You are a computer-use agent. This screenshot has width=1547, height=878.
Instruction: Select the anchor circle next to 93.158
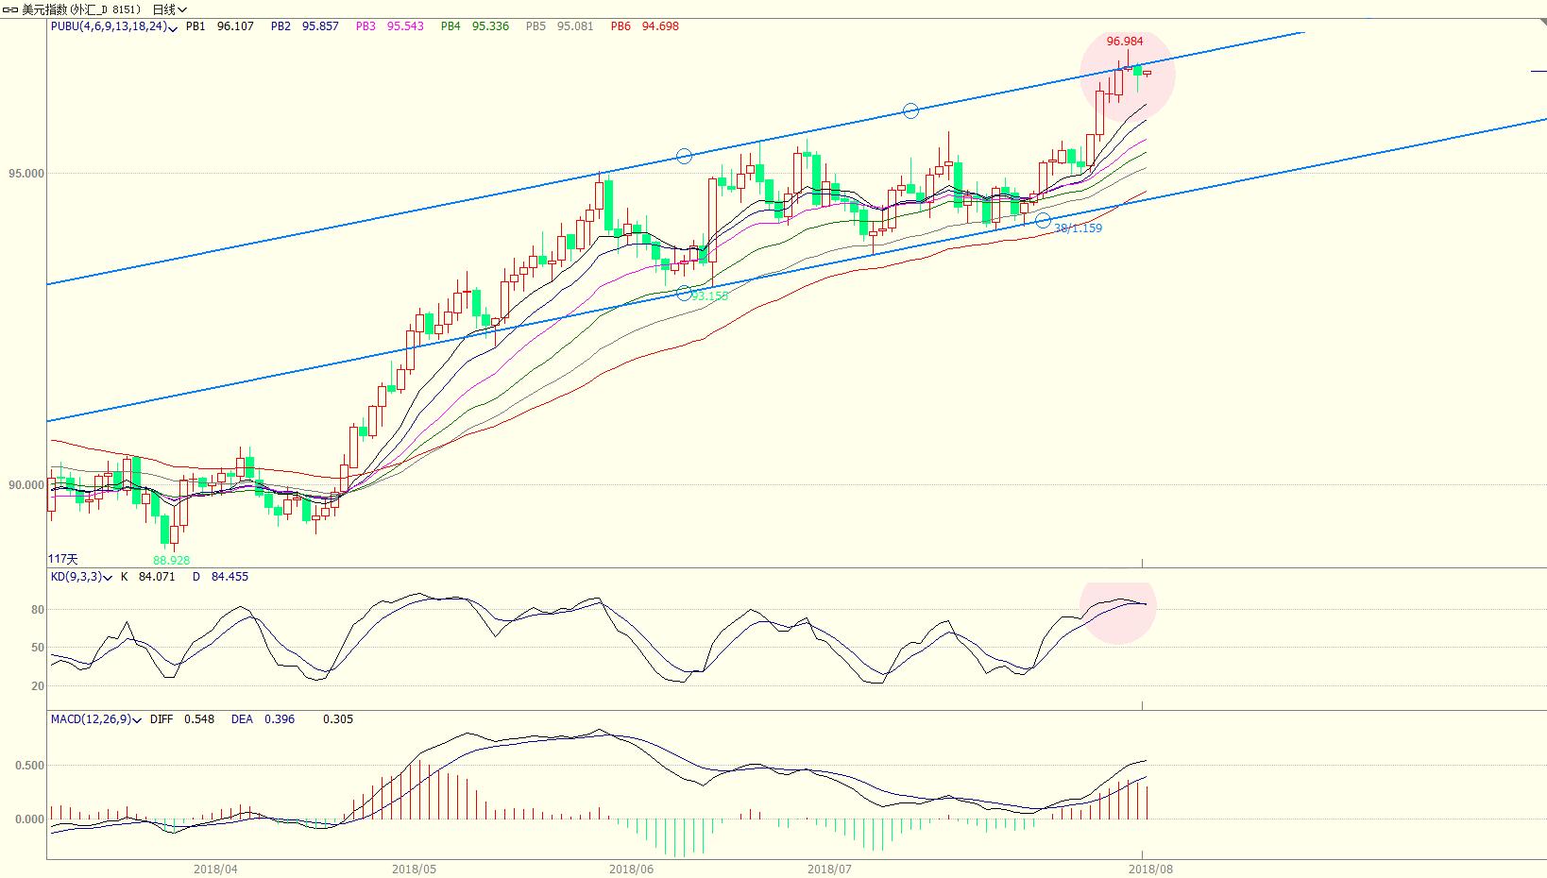684,294
